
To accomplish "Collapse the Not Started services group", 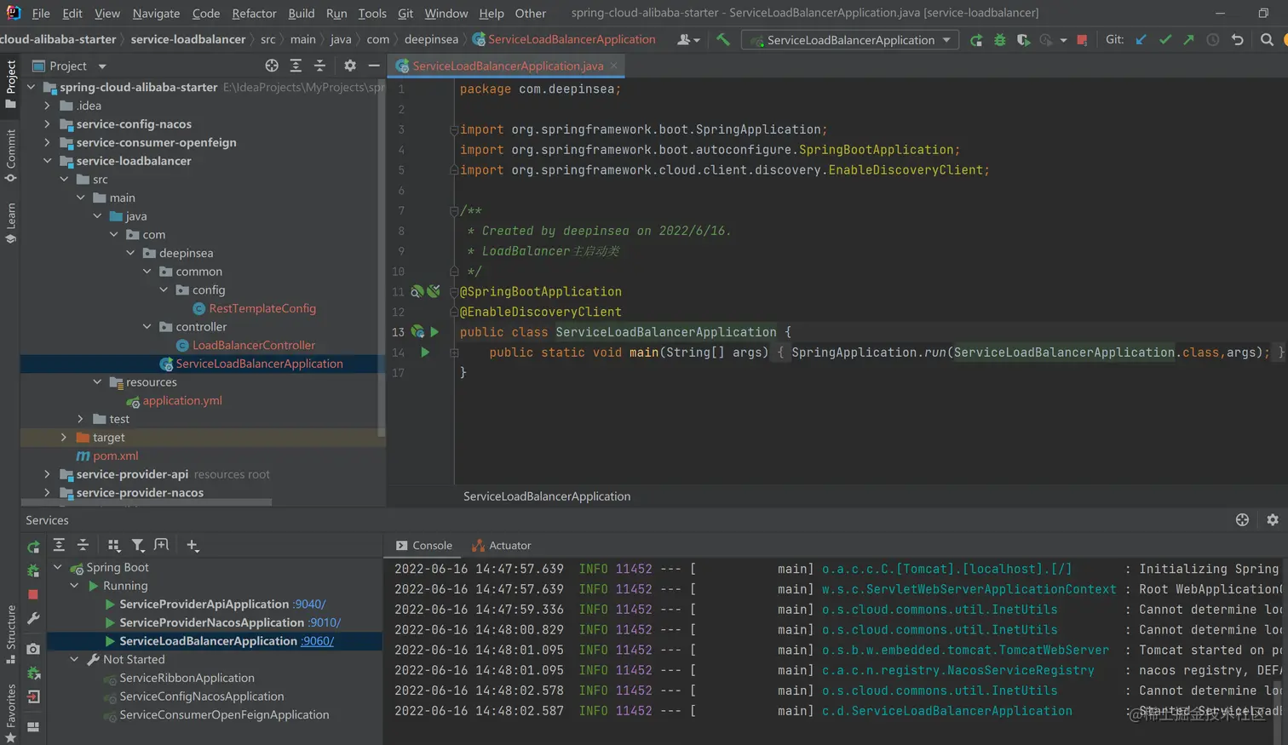I will 74,660.
